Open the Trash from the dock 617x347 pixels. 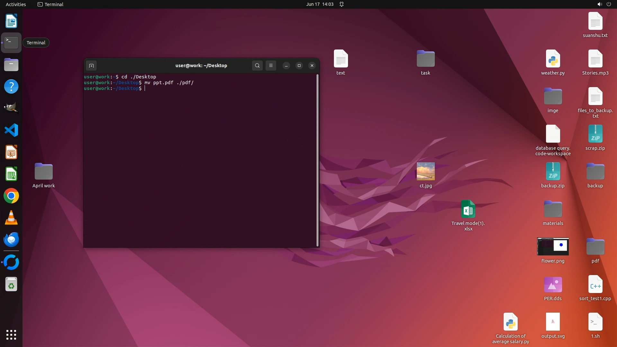pos(11,284)
